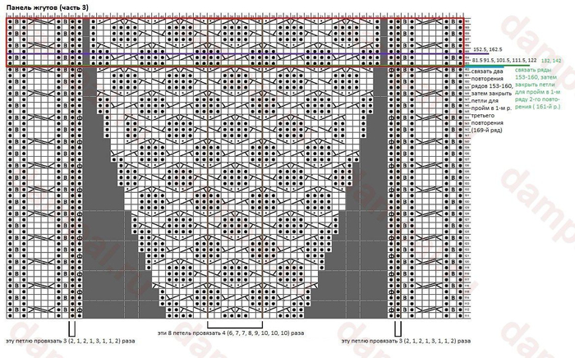The width and height of the screenshot is (575, 358).
Task: Click the caption "эти 8 петель провязать 4..."
Action: pos(231,333)
